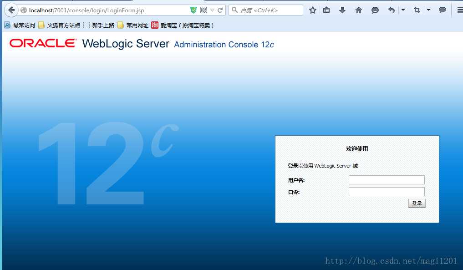Reload the page with the refresh icon

(220, 10)
